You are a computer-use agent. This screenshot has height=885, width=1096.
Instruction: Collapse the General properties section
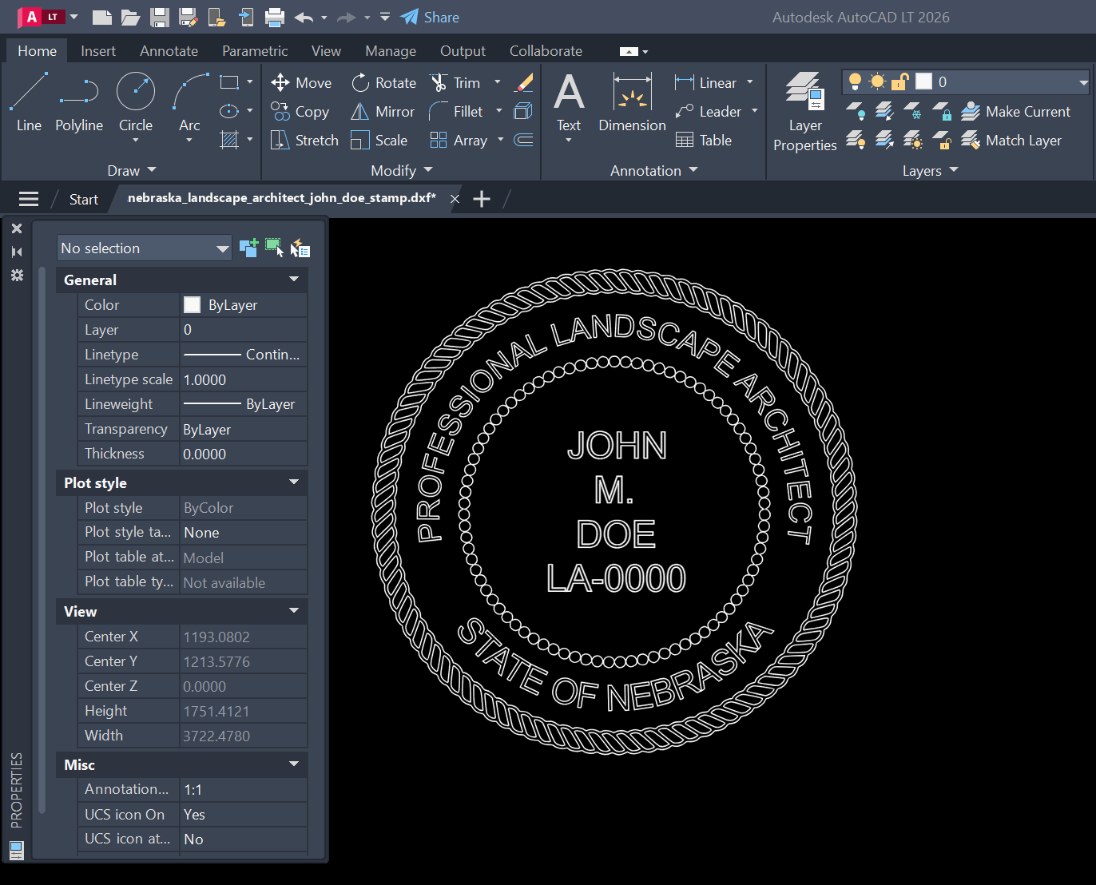(294, 280)
